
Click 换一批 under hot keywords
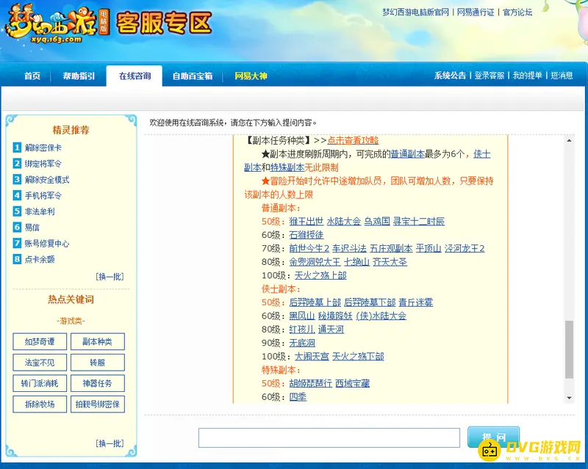[110, 443]
